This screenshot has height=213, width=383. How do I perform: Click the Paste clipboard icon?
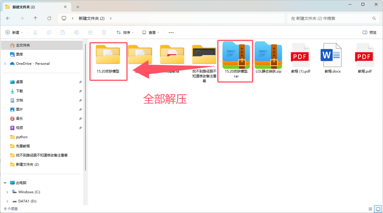point(63,33)
